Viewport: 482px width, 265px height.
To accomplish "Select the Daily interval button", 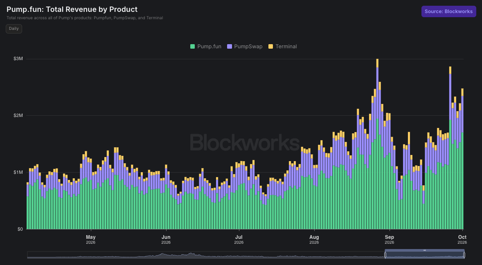I will point(14,29).
